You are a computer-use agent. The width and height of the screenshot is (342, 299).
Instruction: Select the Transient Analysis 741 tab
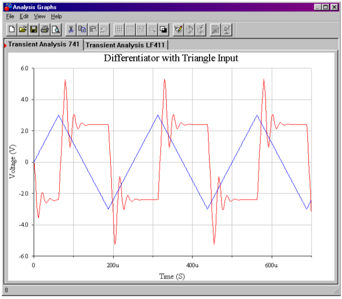click(44, 45)
